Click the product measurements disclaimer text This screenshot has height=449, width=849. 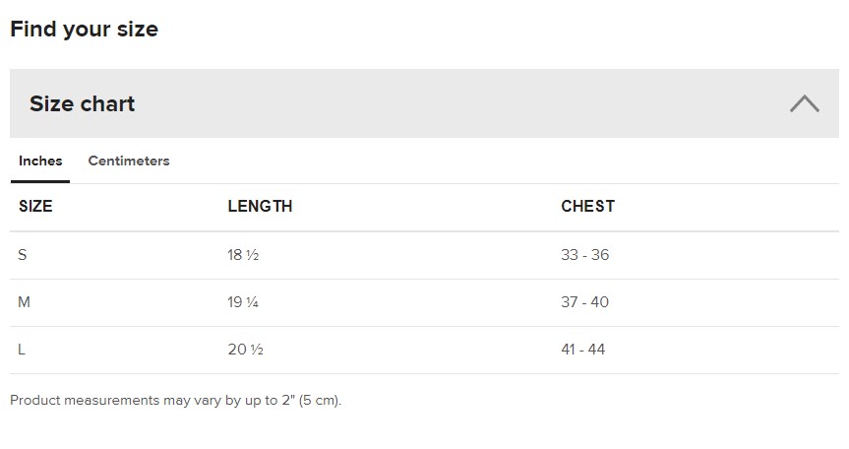click(175, 401)
